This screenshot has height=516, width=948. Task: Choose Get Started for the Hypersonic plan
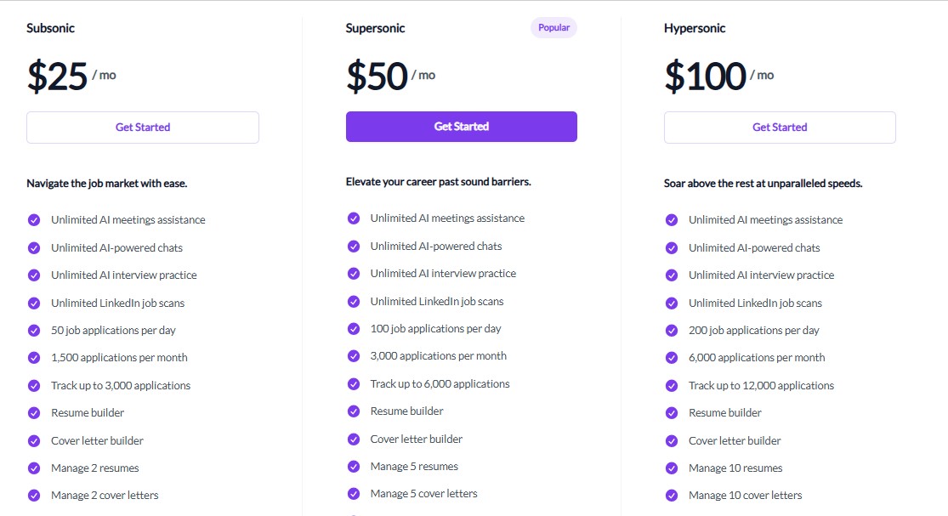779,127
